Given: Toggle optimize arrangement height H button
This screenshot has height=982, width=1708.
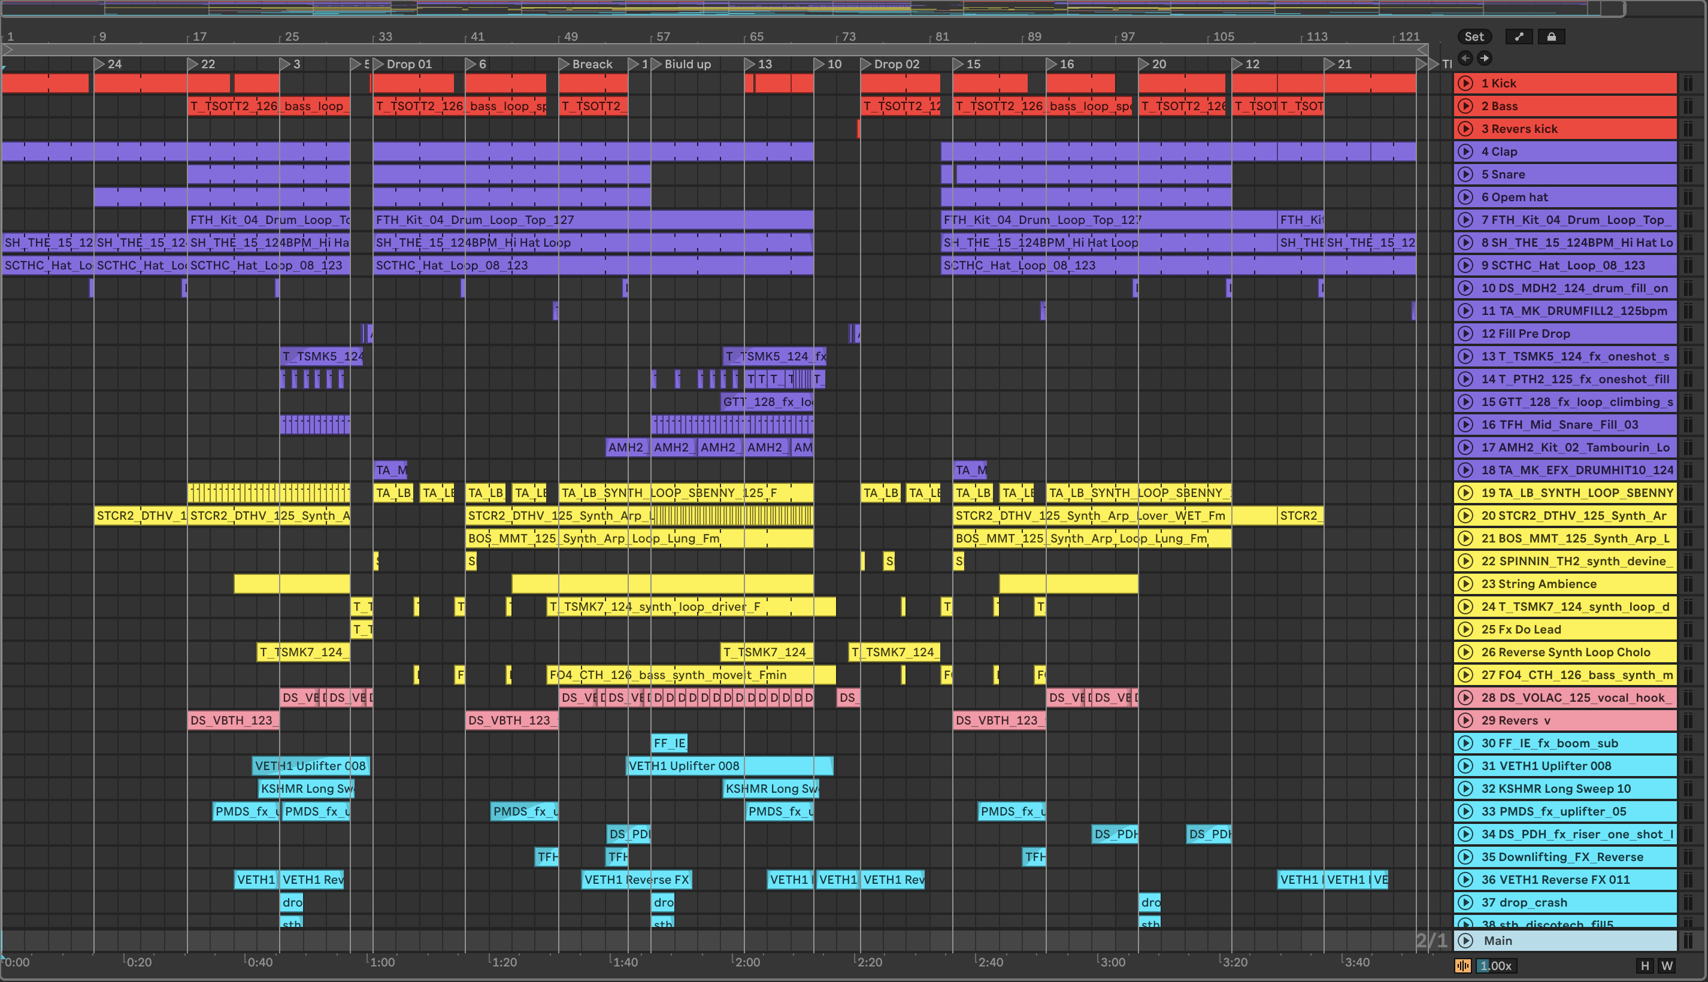Looking at the screenshot, I should (1645, 966).
